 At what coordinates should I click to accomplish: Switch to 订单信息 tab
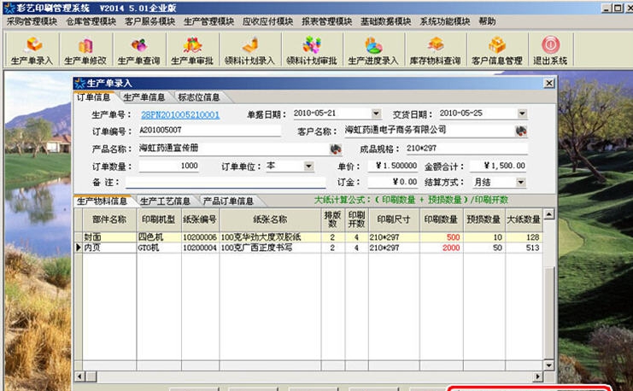pos(94,97)
